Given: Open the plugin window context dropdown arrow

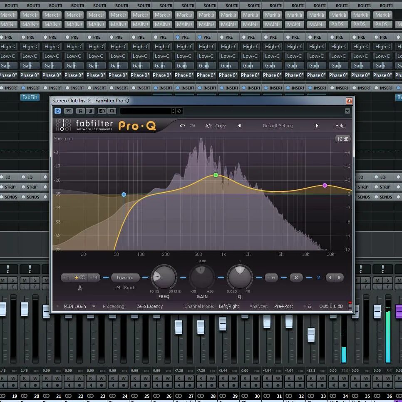Looking at the screenshot, I should [x=347, y=111].
